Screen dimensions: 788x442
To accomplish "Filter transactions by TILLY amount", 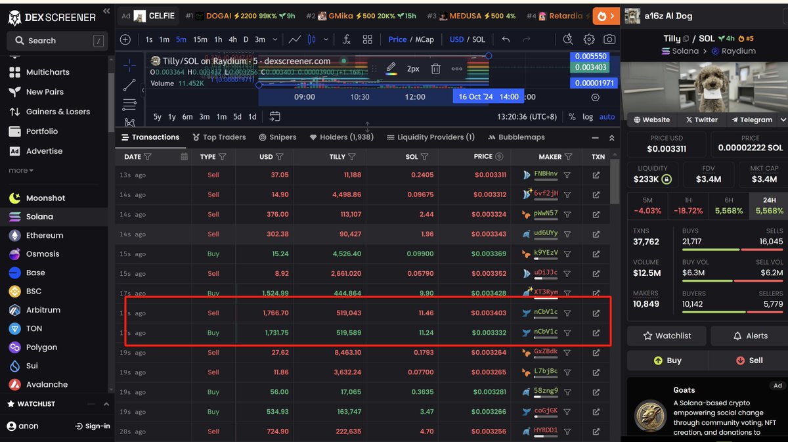I will [352, 157].
